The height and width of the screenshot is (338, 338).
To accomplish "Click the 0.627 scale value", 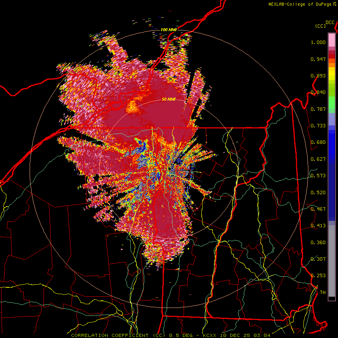I will point(318,159).
